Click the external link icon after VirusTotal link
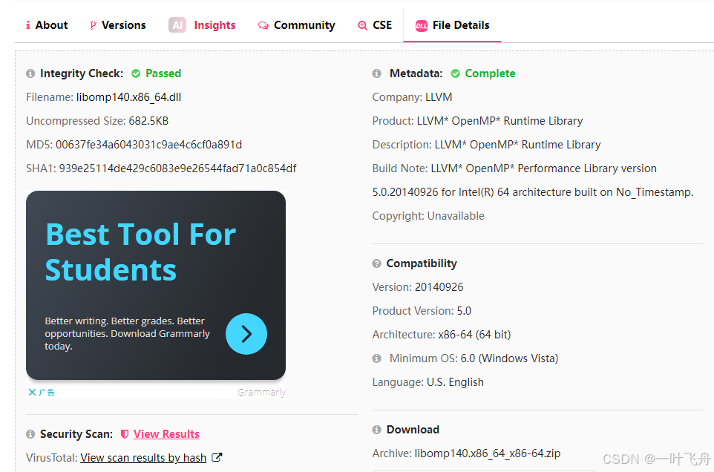The image size is (714, 472). click(x=217, y=457)
